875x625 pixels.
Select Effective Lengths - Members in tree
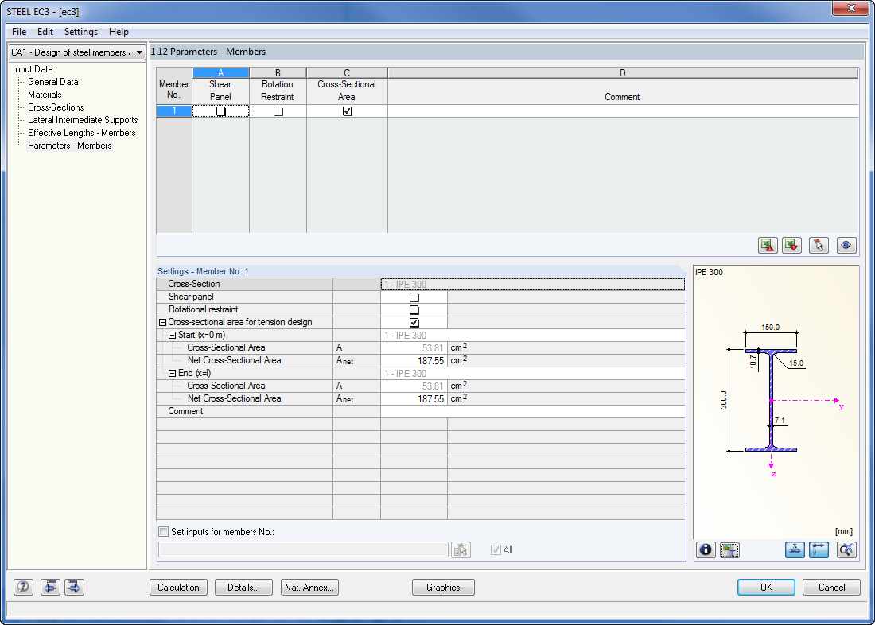81,133
